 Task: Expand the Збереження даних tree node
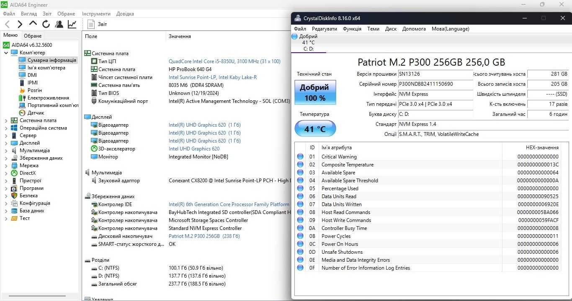(6, 158)
